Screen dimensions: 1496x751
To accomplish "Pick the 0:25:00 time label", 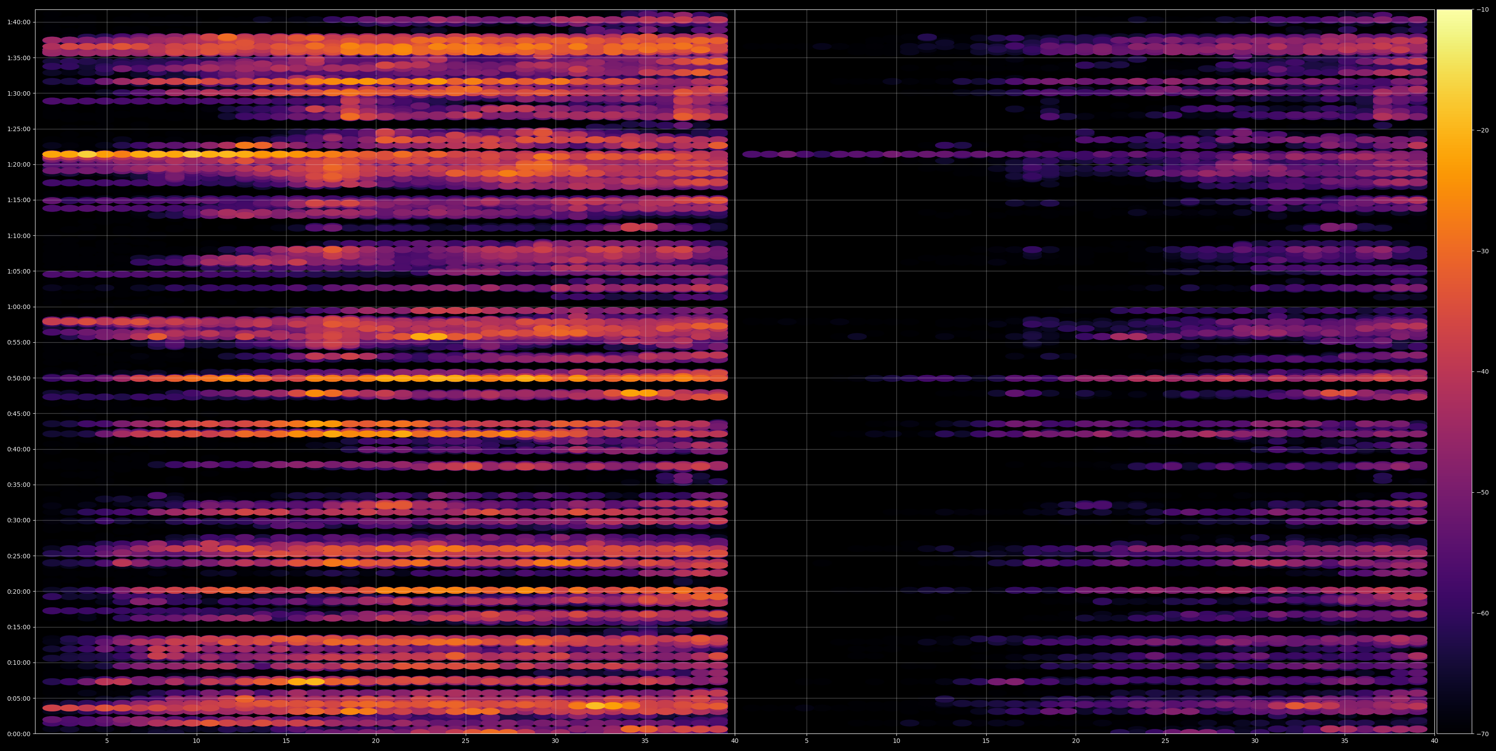I will click(x=18, y=556).
